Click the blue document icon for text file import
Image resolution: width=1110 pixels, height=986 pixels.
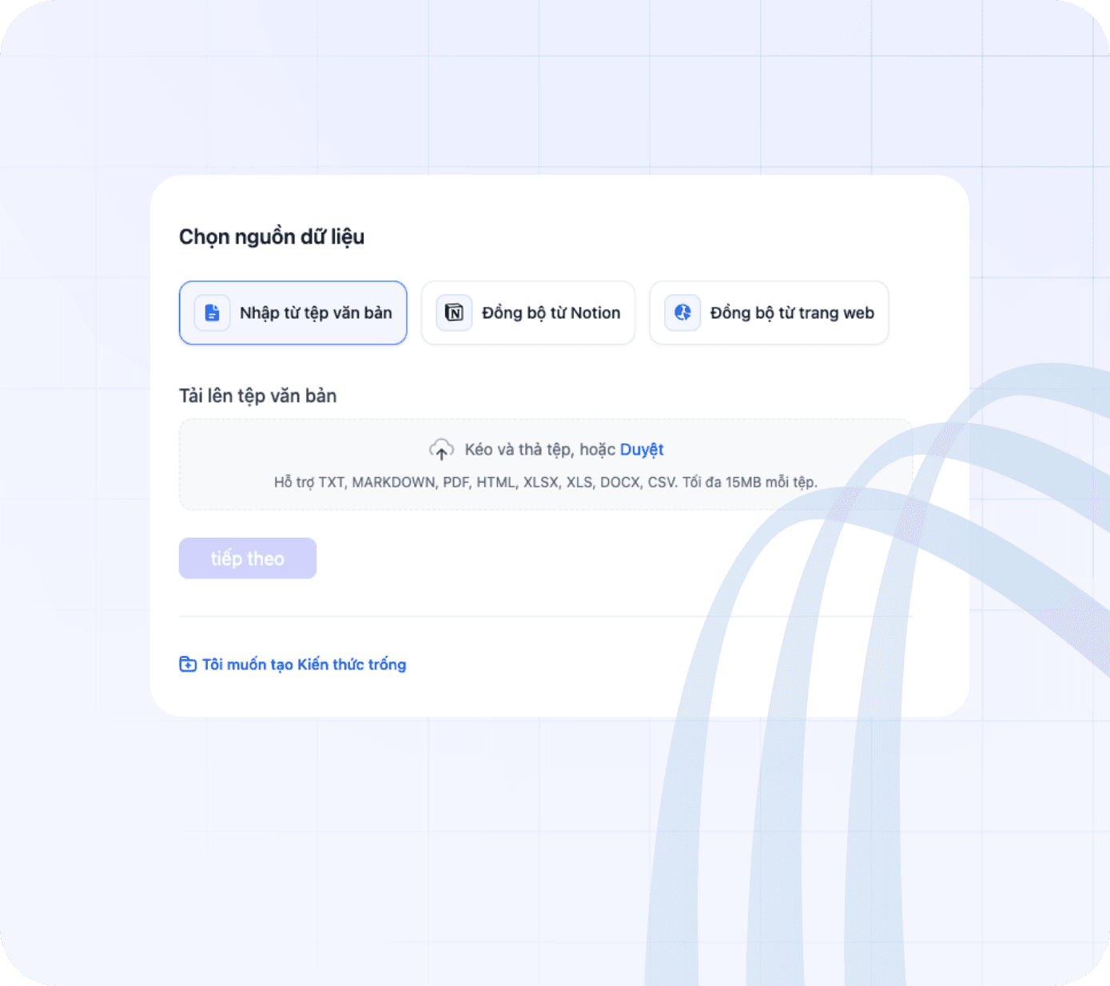pyautogui.click(x=212, y=312)
